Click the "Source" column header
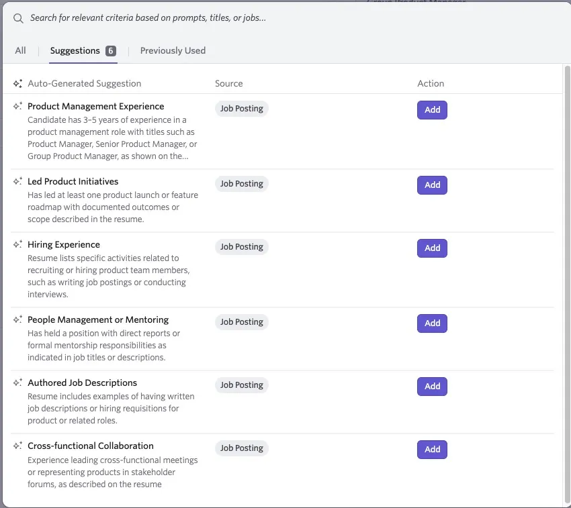571x508 pixels. click(228, 83)
